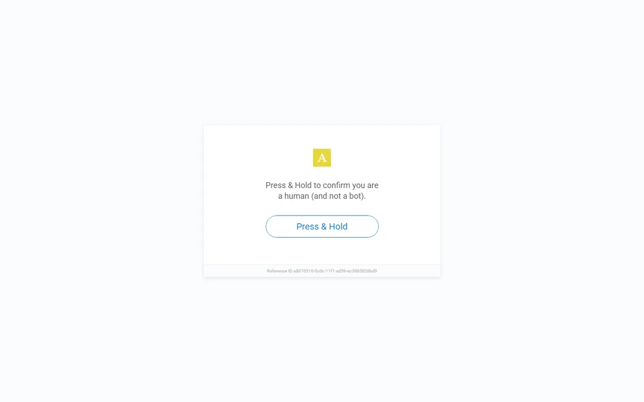Click the "a human (and not a bot)" text
This screenshot has height=402, width=644.
(x=322, y=196)
